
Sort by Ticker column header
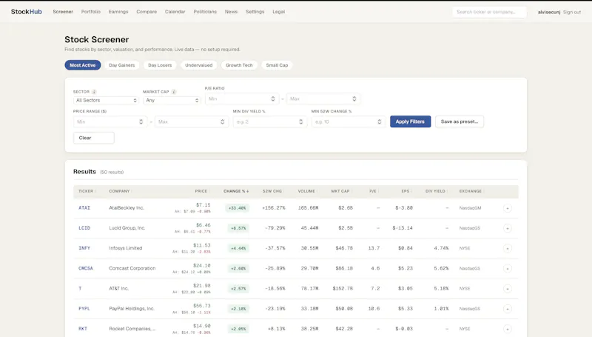(87, 191)
